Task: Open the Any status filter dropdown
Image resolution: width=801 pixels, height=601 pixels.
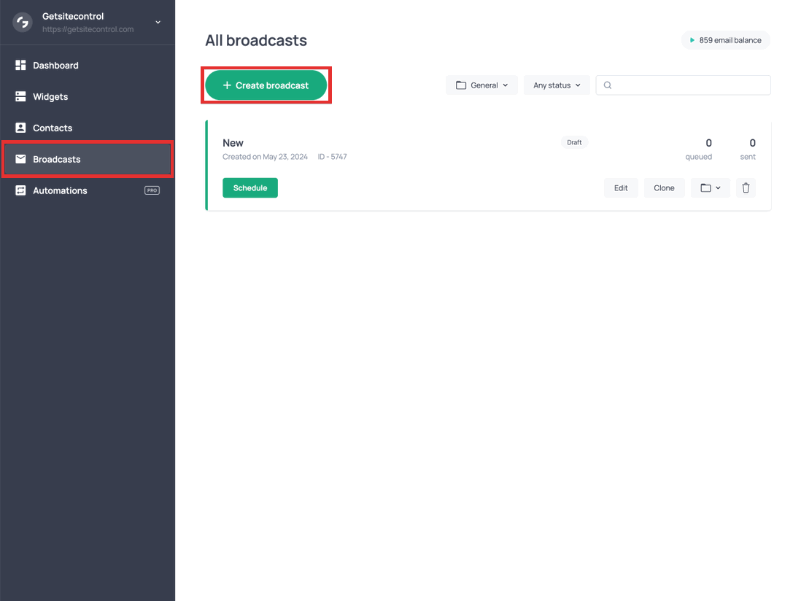Action: (557, 85)
